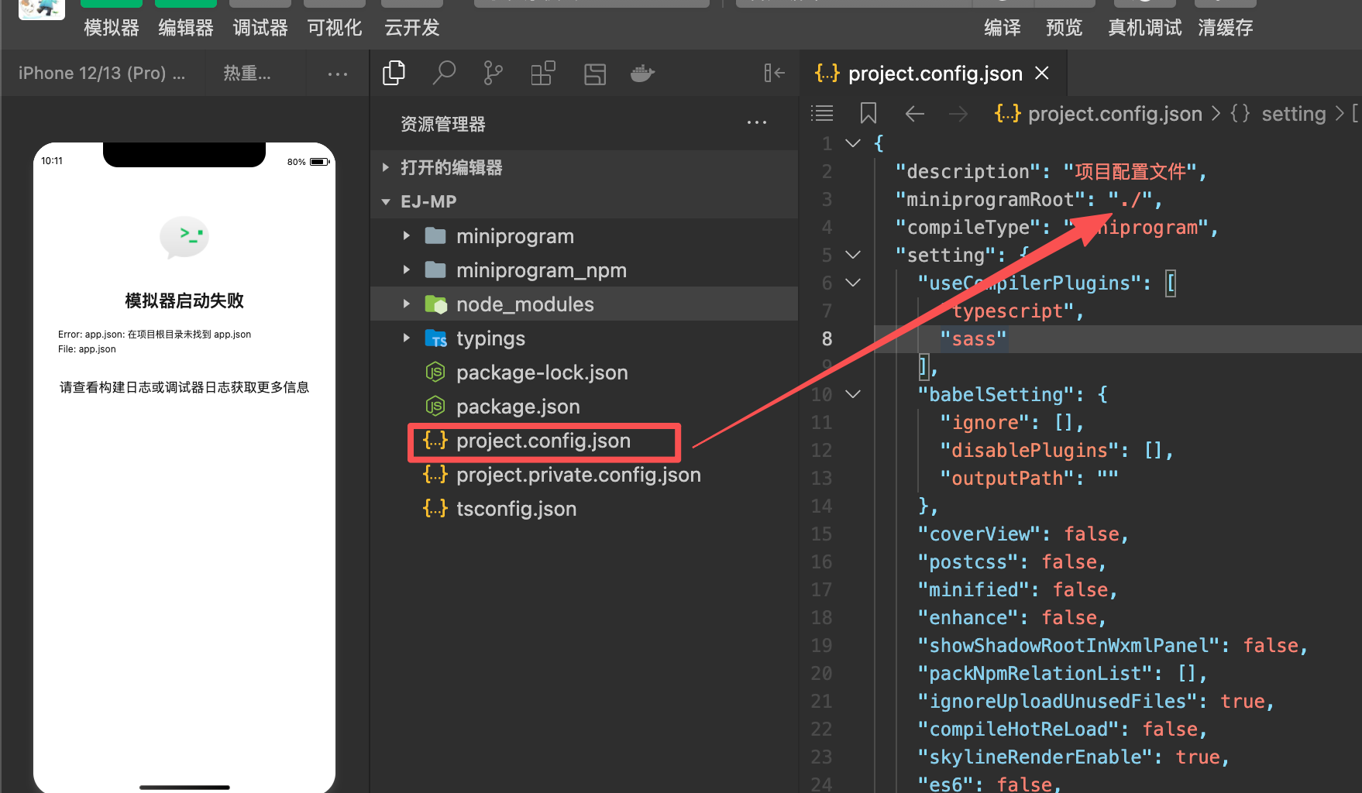Viewport: 1362px width, 793px height.
Task: Fold useCompilerPlugins array at line 6
Action: click(x=853, y=283)
